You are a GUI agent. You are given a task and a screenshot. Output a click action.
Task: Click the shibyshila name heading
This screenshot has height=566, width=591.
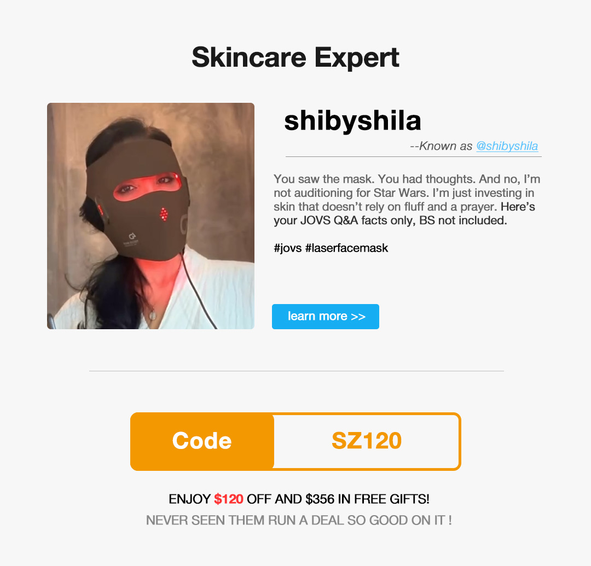tap(352, 121)
